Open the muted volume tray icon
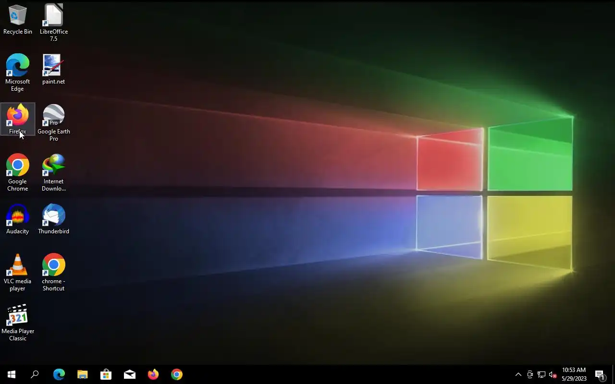This screenshot has width=615, height=384. [x=553, y=374]
